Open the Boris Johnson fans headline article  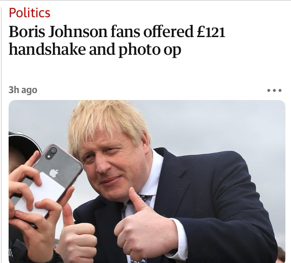(117, 41)
